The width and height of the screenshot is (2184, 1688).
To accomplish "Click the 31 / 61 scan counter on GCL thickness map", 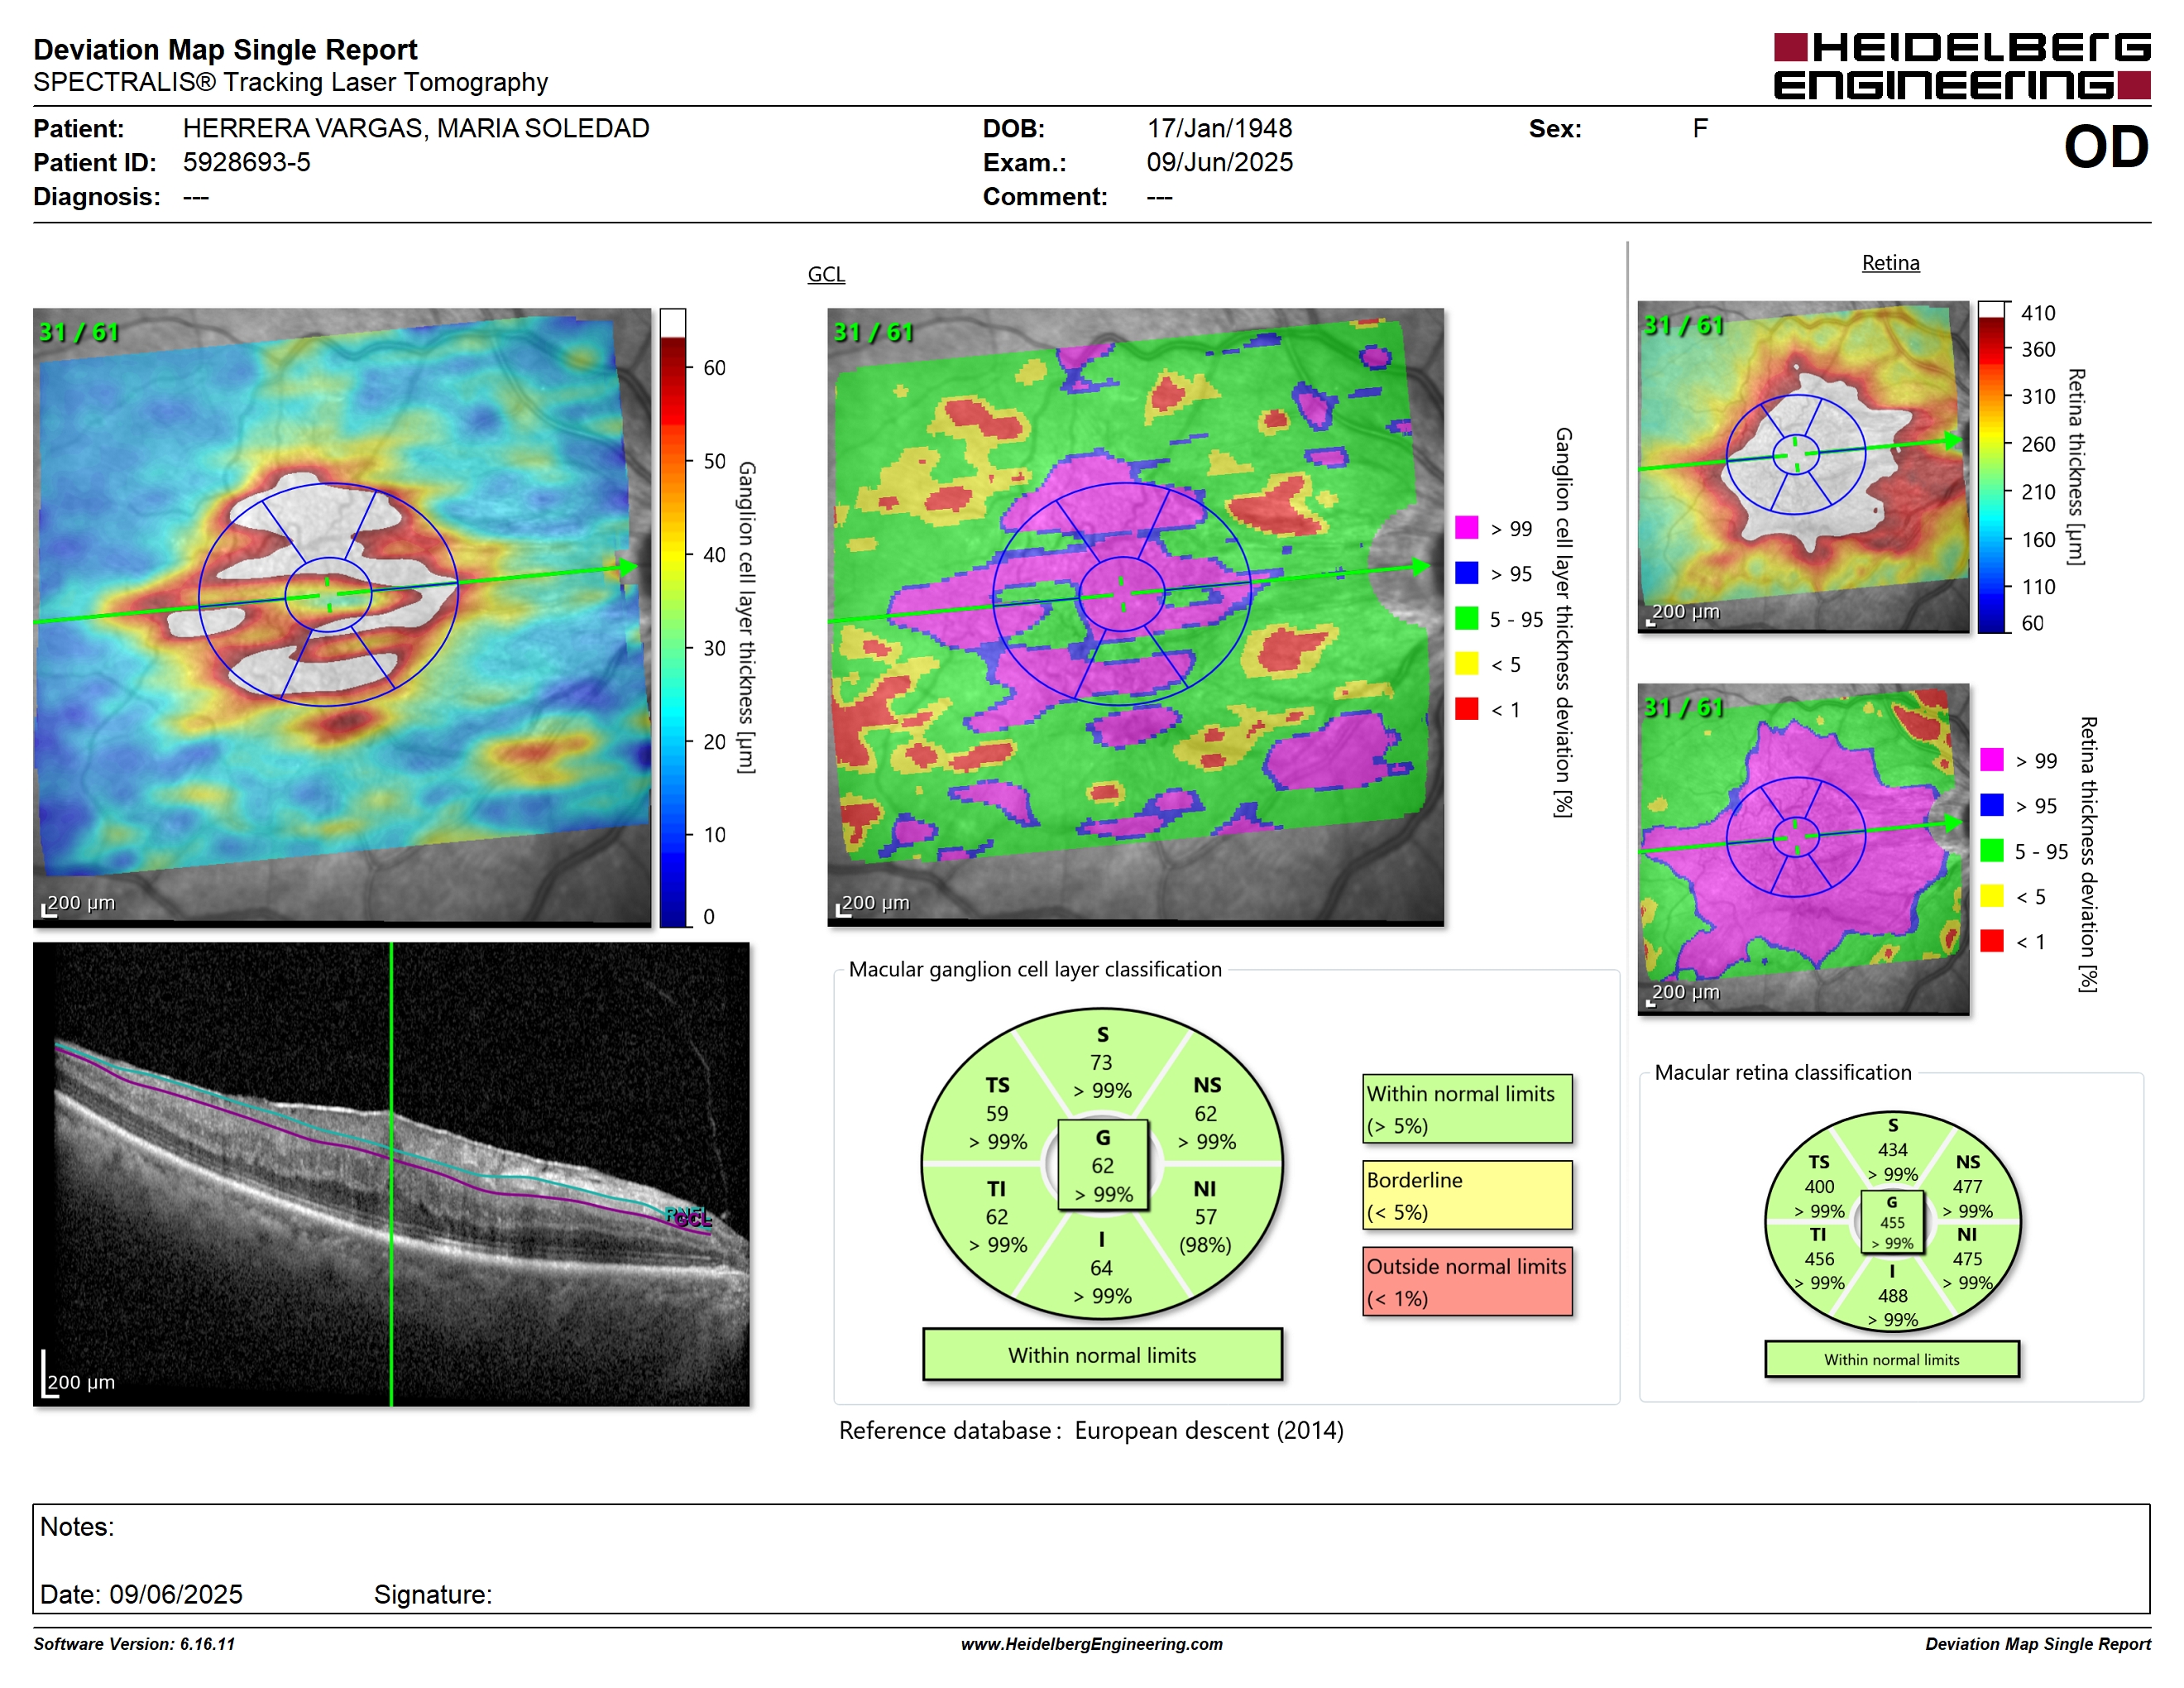I will (x=78, y=332).
